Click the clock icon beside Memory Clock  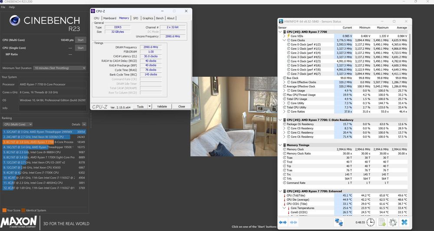[x=284, y=149]
